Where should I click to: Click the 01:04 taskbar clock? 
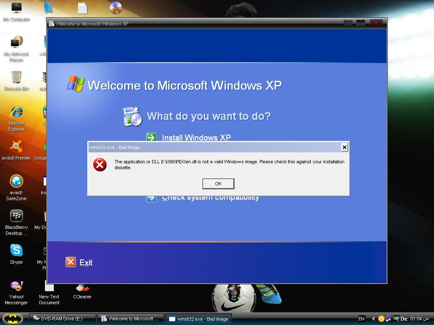coord(419,319)
